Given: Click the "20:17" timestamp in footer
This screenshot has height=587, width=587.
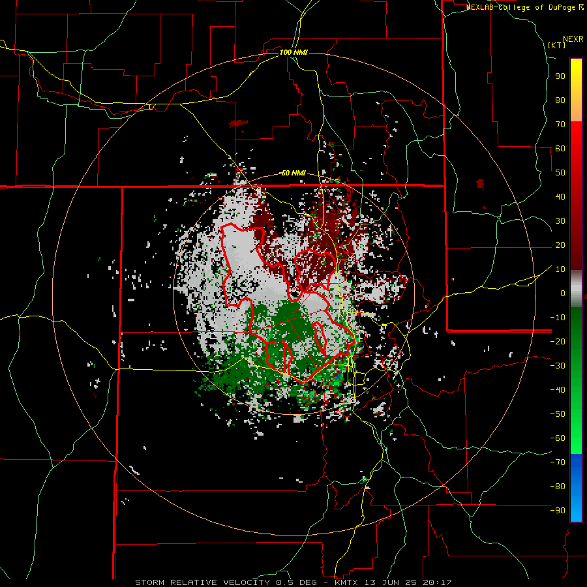Looking at the screenshot, I should [437, 582].
